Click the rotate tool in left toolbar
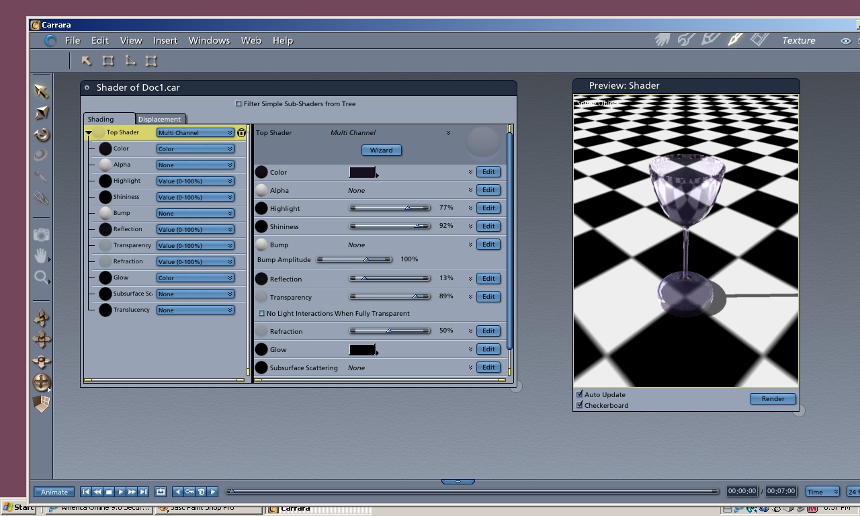This screenshot has height=516, width=860. coord(42,134)
